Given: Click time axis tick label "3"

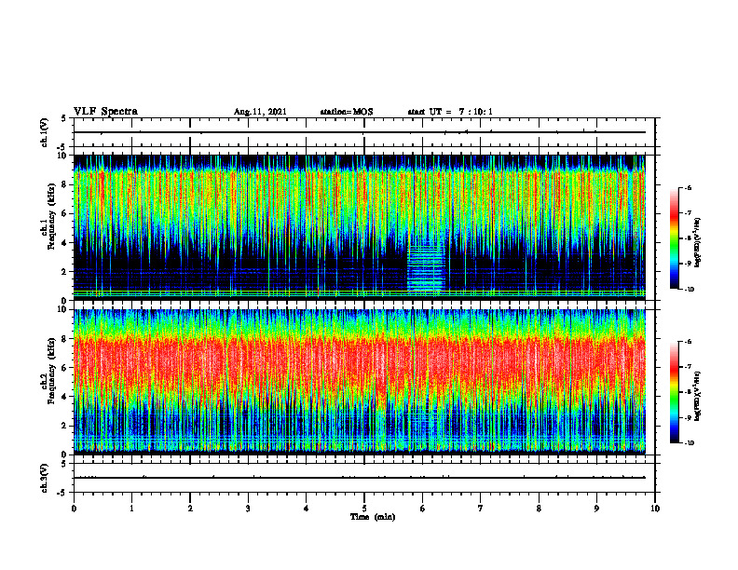Looking at the screenshot, I should pos(248,509).
